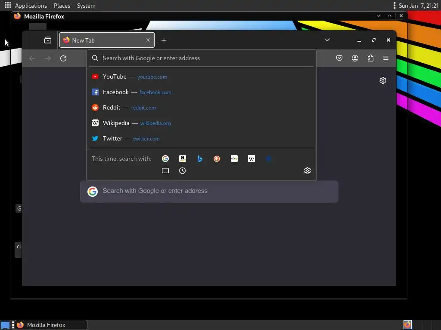Click the magnifier icon in address bar
The width and height of the screenshot is (441, 330).
[x=95, y=58]
